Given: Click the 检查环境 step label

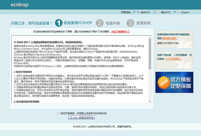Looking at the screenshot, I should [x=113, y=23].
